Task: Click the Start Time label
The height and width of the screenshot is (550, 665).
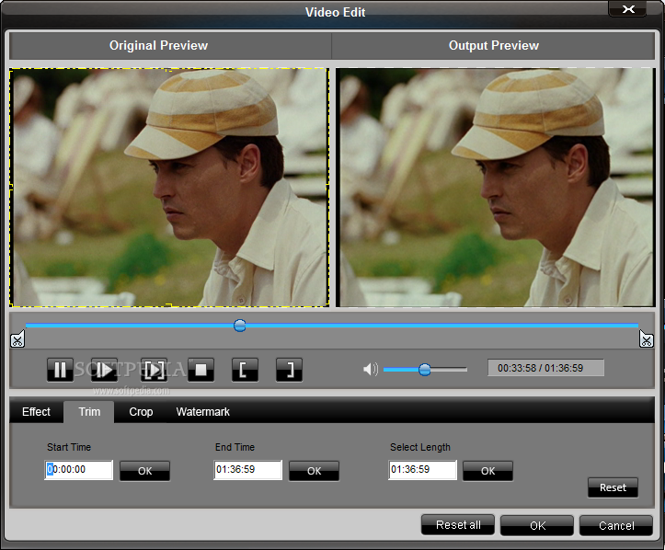Action: coord(69,447)
